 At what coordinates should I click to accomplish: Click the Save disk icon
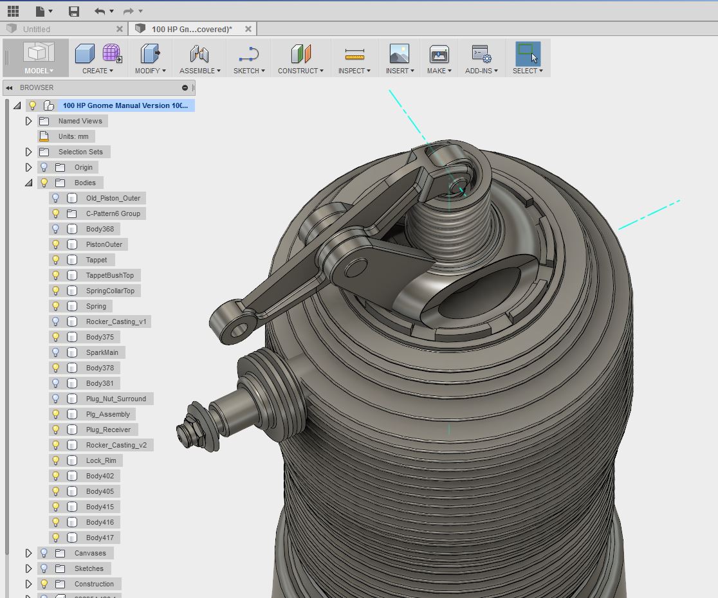click(74, 11)
